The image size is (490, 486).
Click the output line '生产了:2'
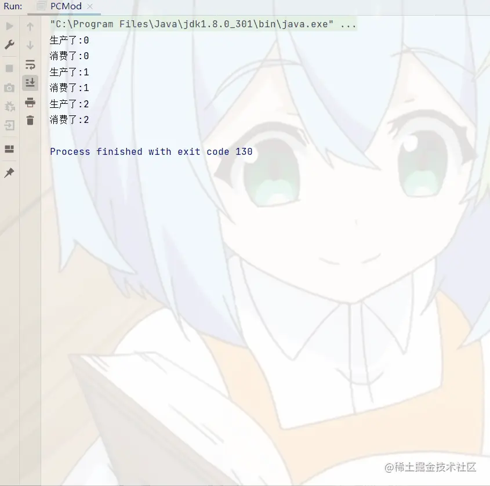(69, 104)
